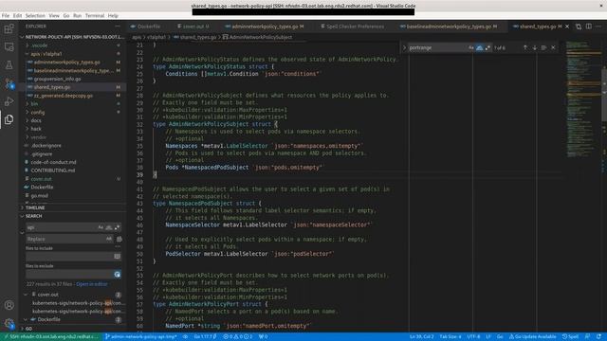This screenshot has width=607, height=341.
Task: Click AdminNetworkPolicySubject breadcrumb
Action: pyautogui.click(x=257, y=37)
